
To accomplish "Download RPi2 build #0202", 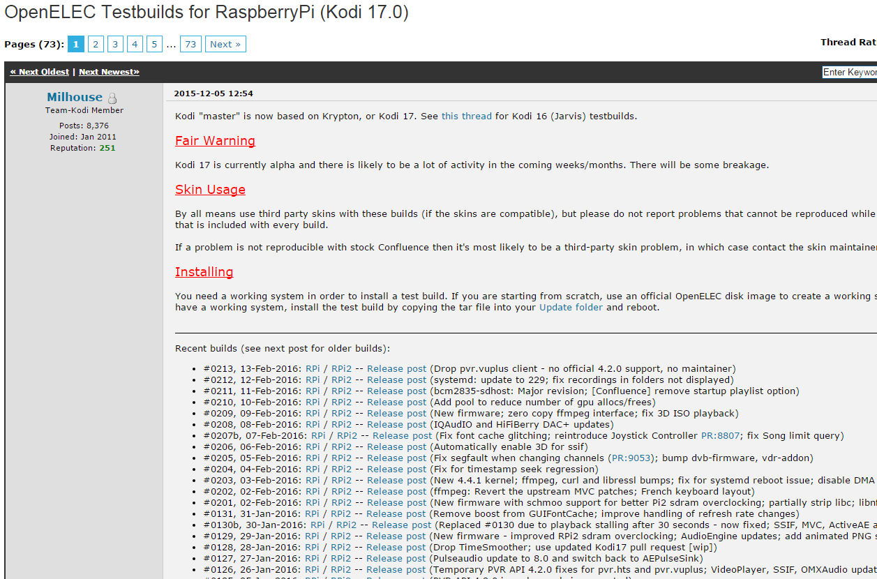I will pos(341,491).
